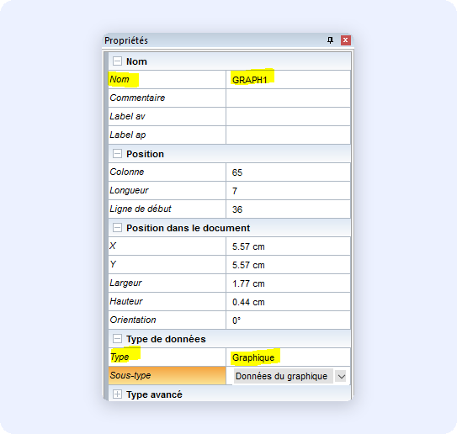
Task: Click the Label ap value field
Action: [288, 135]
